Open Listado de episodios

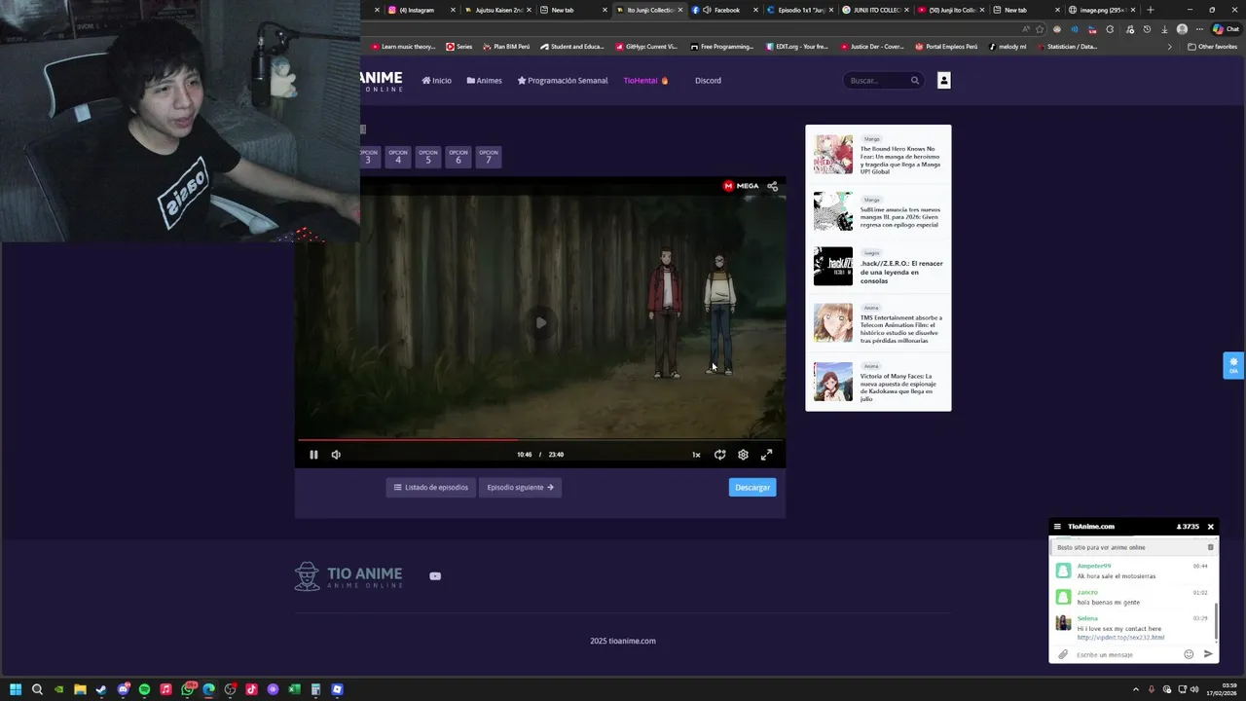click(x=431, y=488)
